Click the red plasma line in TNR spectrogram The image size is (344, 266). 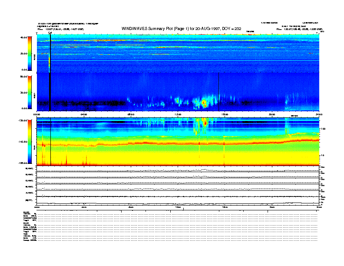tap(178, 143)
